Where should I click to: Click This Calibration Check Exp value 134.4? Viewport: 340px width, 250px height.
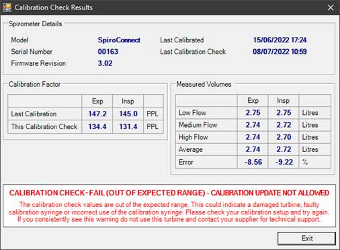[x=97, y=126]
